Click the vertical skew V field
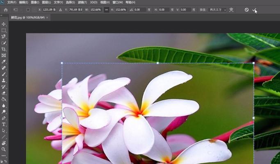The image size is (280, 164). (x=185, y=10)
